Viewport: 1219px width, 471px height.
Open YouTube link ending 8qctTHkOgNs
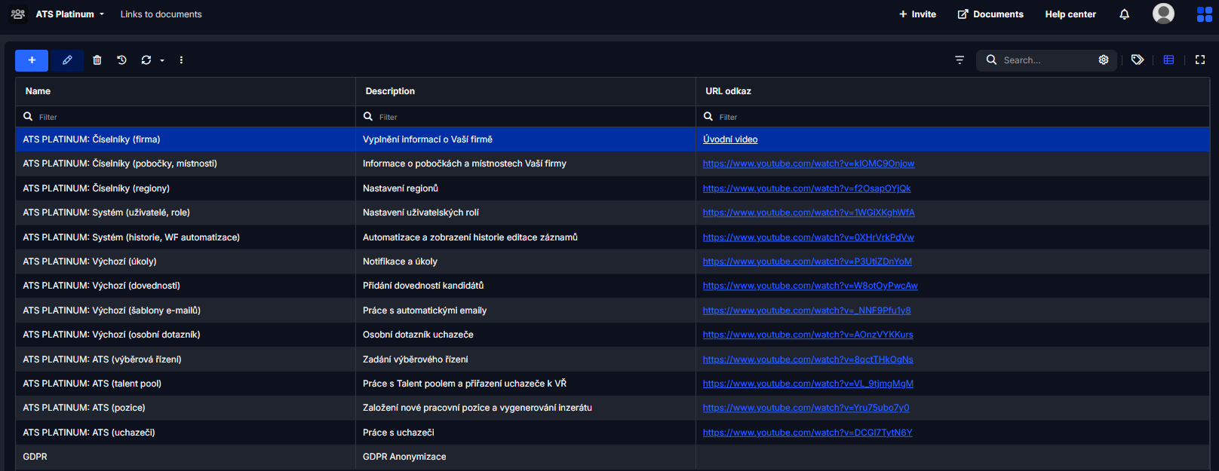[x=808, y=359]
